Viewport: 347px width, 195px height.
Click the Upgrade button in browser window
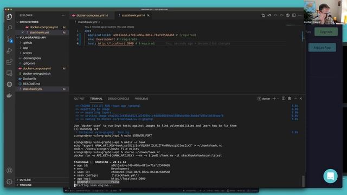(x=326, y=32)
